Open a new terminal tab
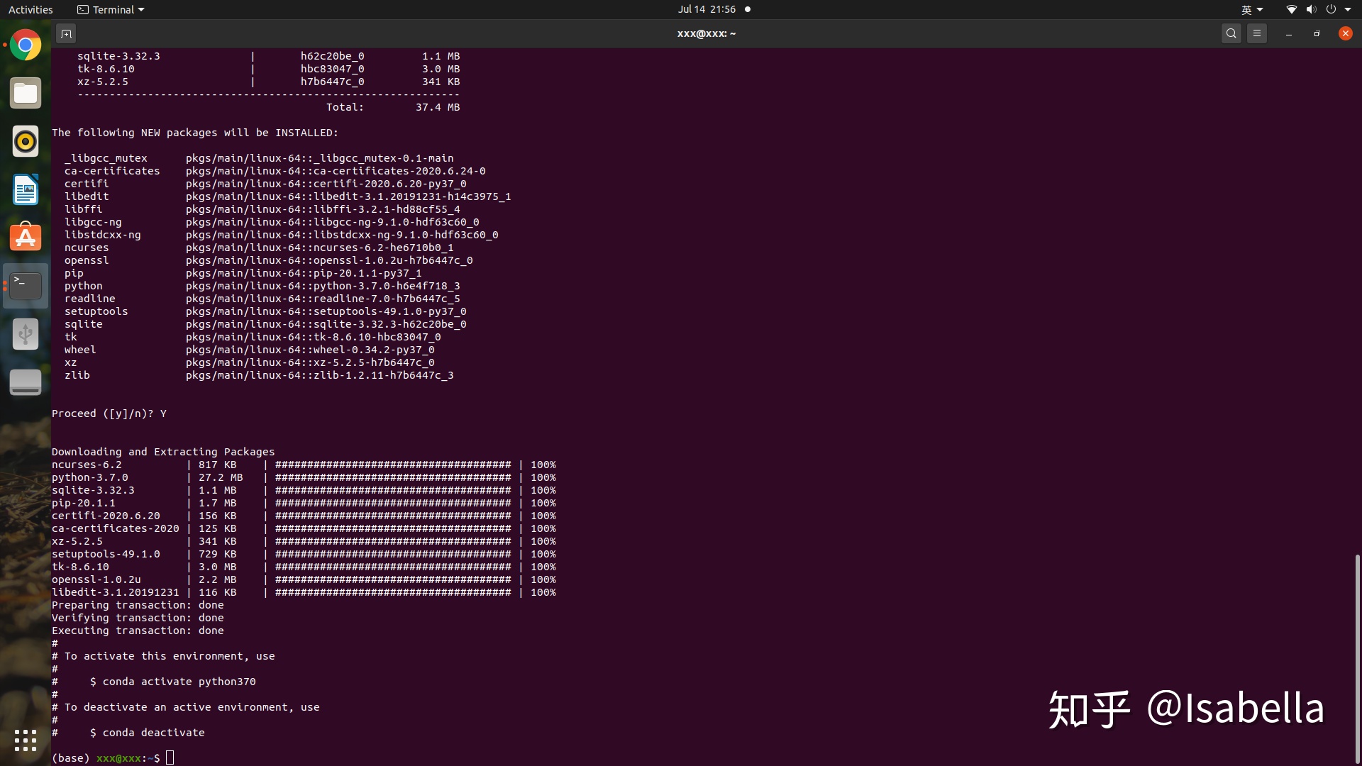 [x=66, y=33]
